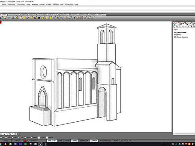Switch to the Mesh Tools toolbar tab

(x=73, y=14)
